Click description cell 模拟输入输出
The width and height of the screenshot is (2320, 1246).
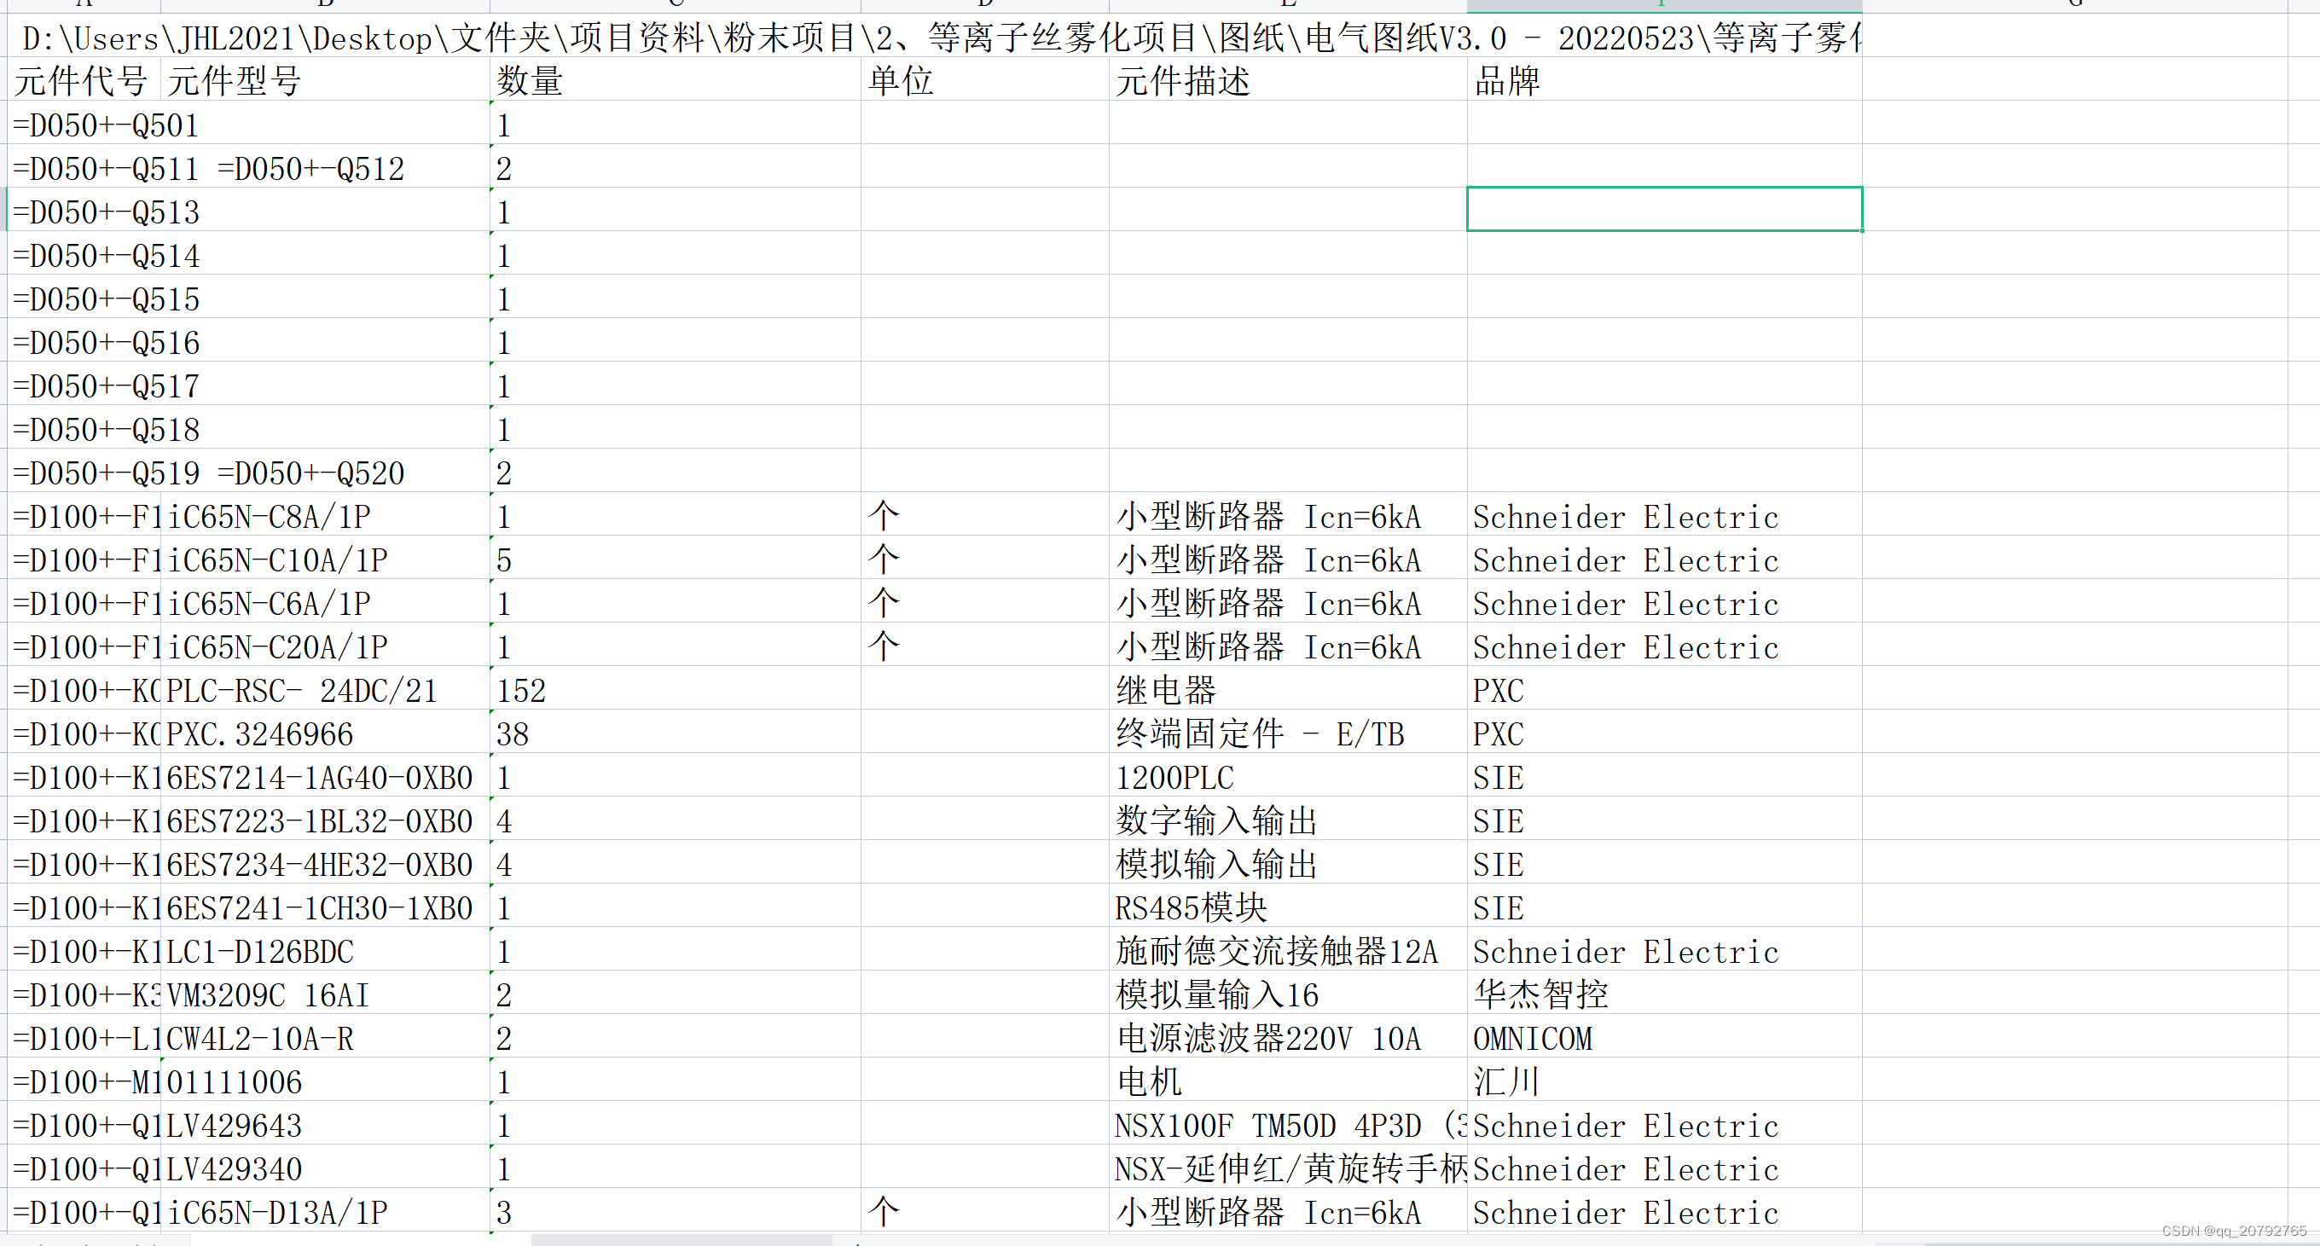pos(1288,861)
